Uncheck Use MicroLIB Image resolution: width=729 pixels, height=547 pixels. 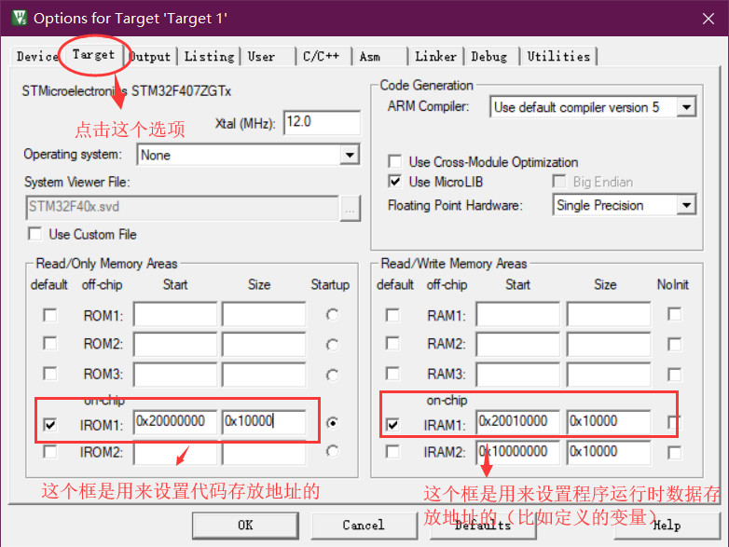tap(394, 182)
